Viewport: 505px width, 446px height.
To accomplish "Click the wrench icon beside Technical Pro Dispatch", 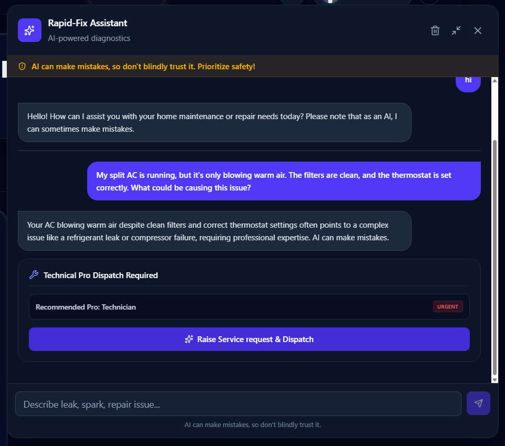I will 34,275.
